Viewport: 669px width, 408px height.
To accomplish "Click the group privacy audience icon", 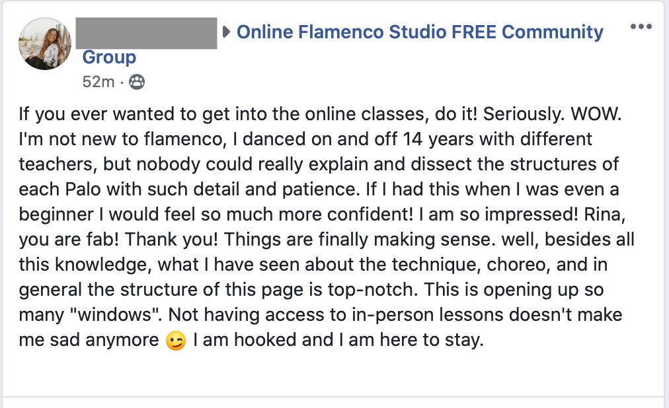I will 137,83.
